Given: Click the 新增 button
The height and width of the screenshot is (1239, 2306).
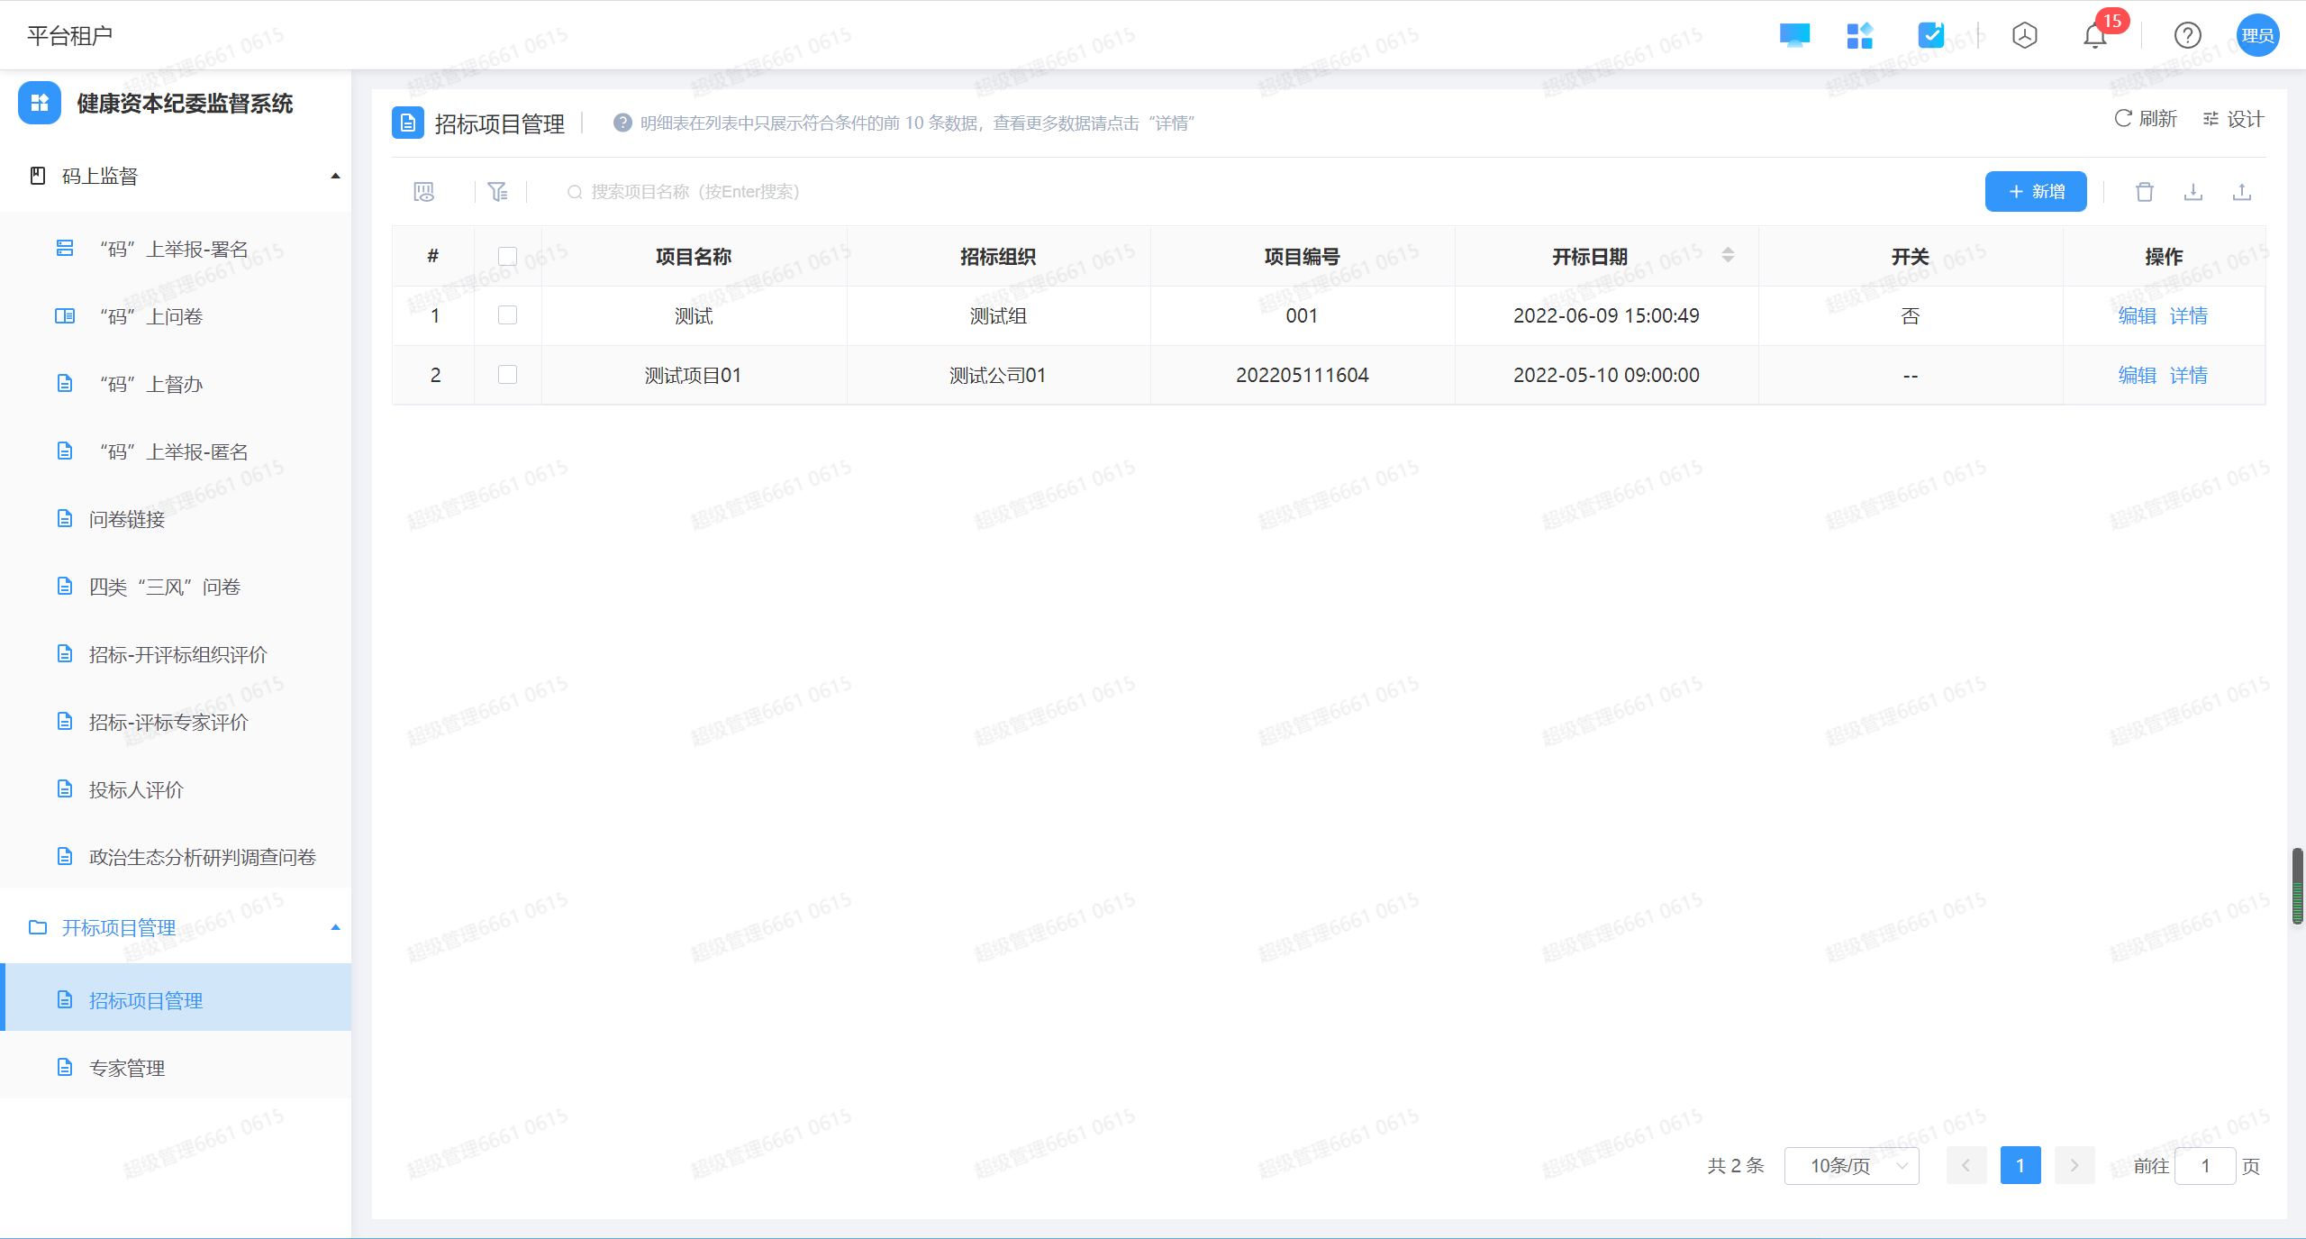Looking at the screenshot, I should 2035,192.
